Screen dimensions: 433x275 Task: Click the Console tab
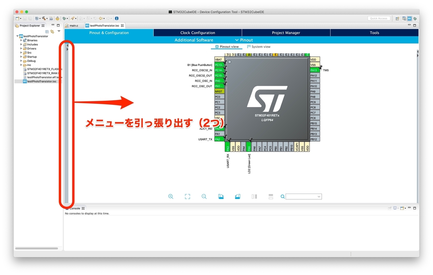pos(75,208)
